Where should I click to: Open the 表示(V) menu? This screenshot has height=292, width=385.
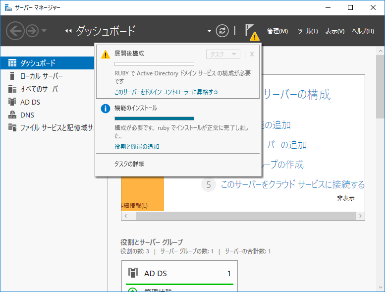click(x=335, y=31)
